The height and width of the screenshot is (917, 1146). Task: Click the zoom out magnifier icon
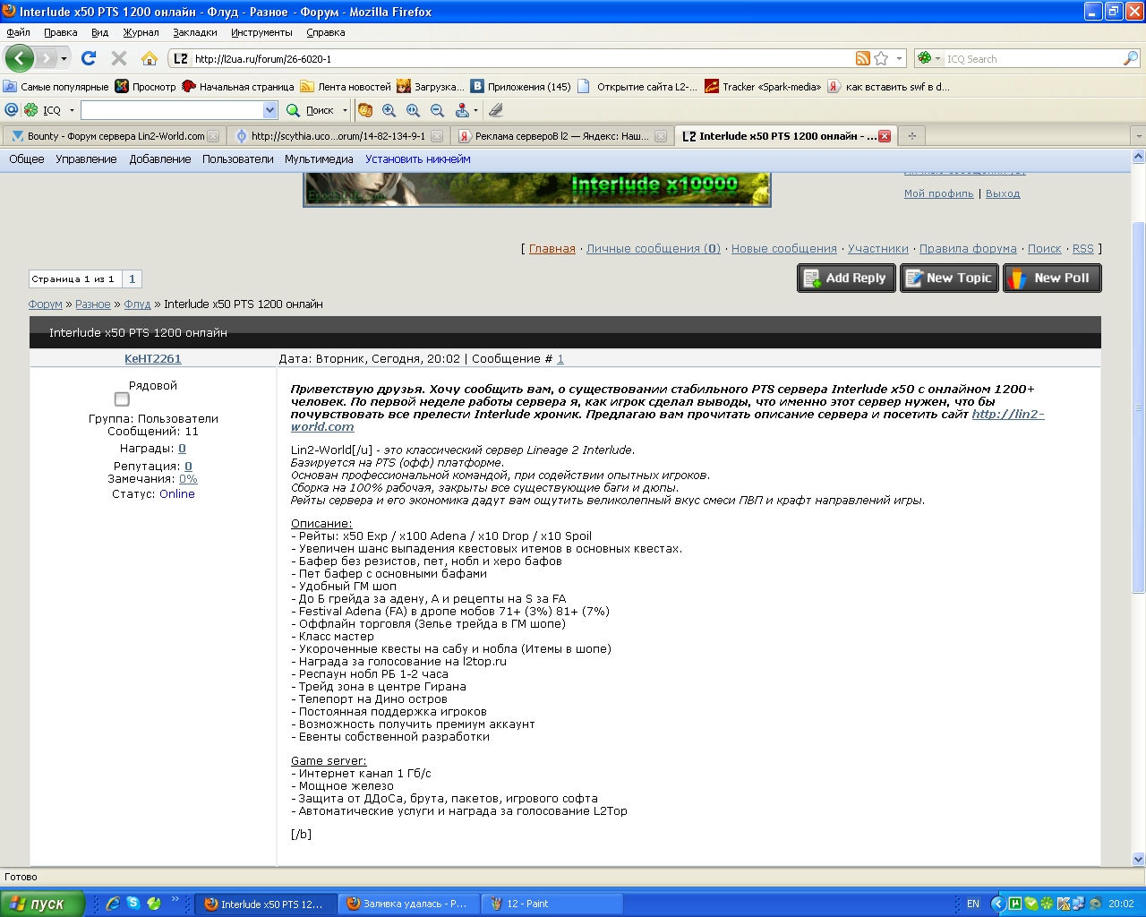point(437,110)
